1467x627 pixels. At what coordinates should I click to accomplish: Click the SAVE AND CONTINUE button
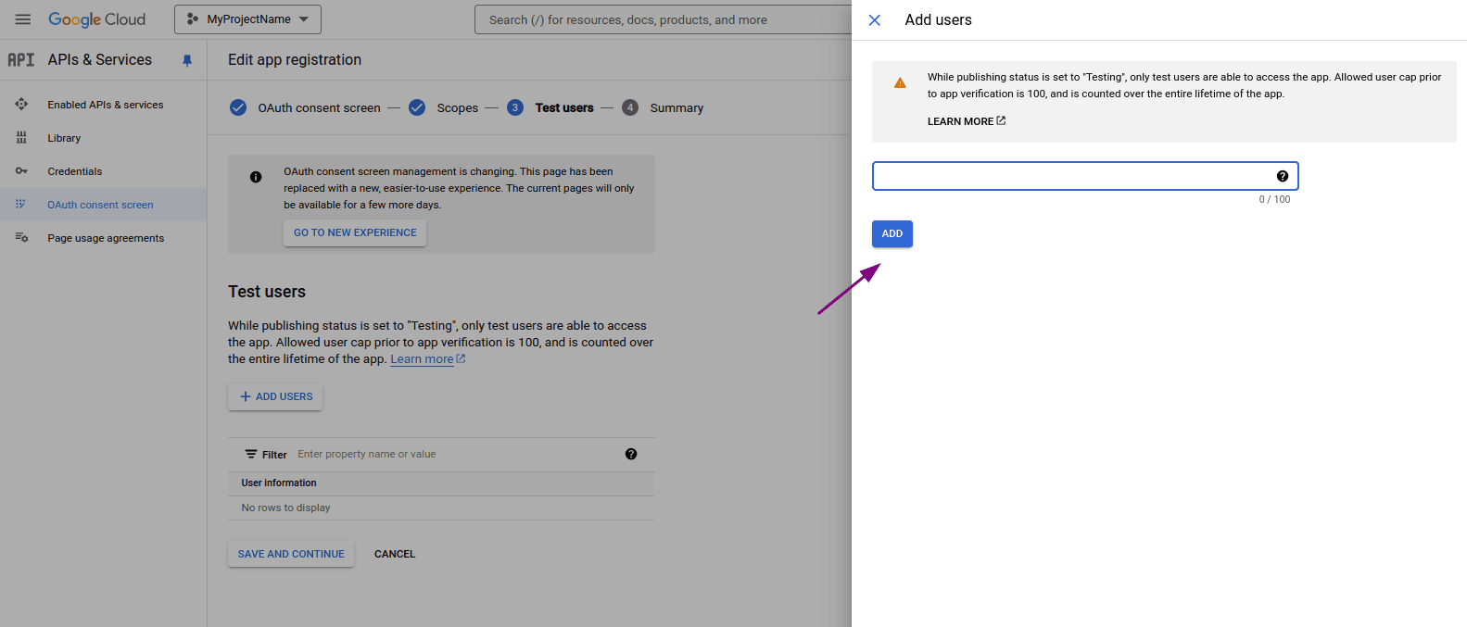point(291,554)
